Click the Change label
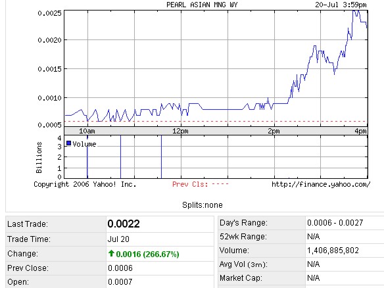This screenshot has width=384, height=288. pyautogui.click(x=23, y=253)
